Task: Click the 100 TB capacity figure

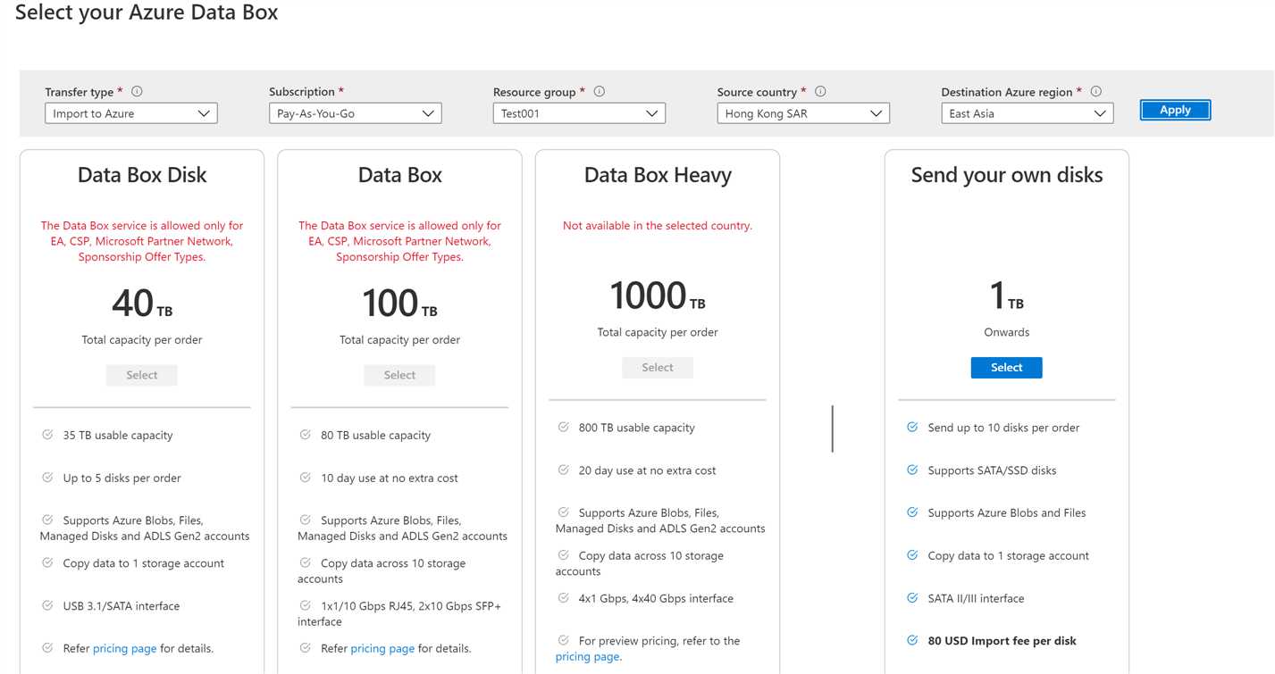Action: click(x=399, y=304)
